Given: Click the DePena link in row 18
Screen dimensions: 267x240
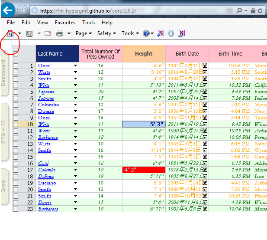Looking at the screenshot, I should pyautogui.click(x=46, y=176).
